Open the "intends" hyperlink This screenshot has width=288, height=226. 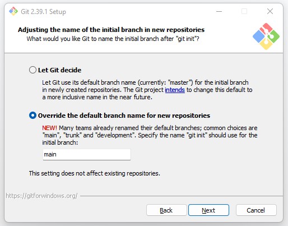(175, 90)
